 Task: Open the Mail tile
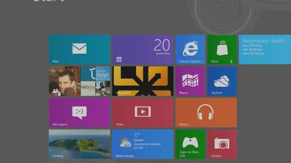click(80, 49)
